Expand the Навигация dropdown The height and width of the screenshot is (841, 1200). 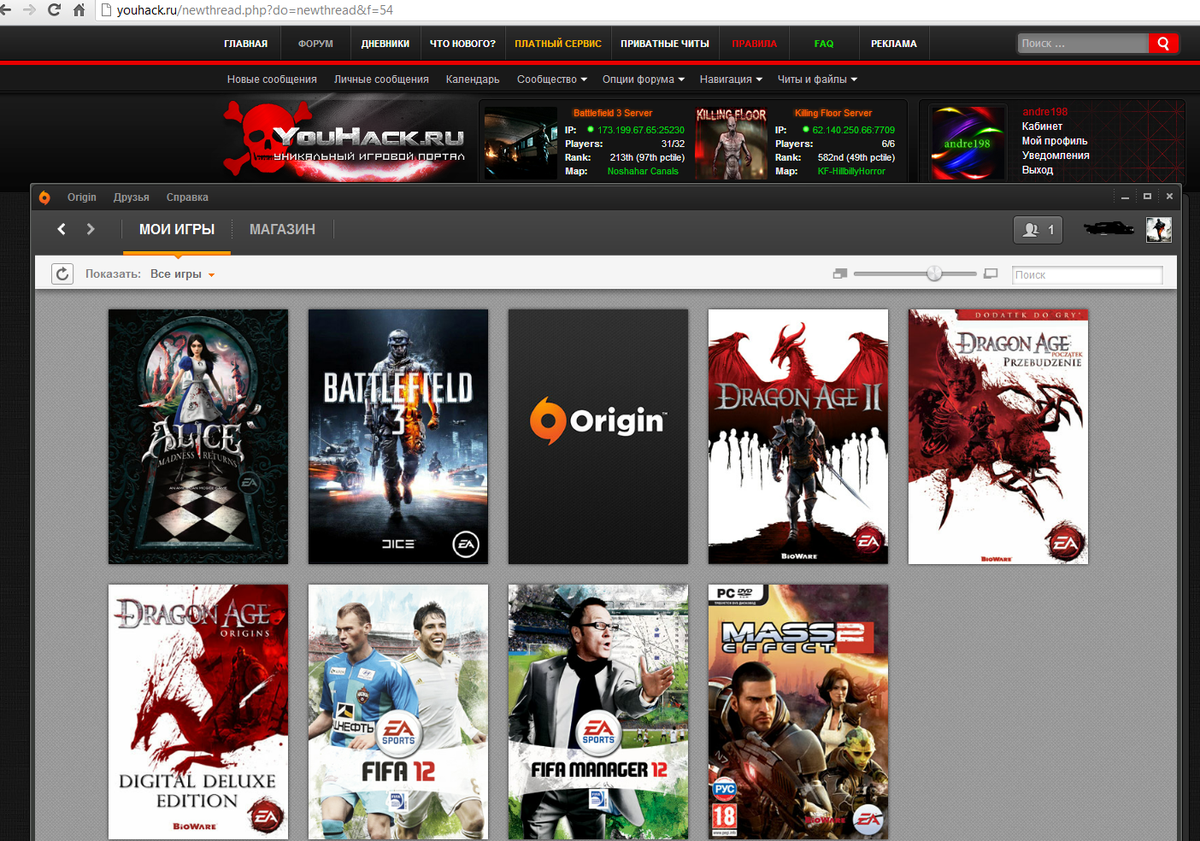(x=731, y=79)
